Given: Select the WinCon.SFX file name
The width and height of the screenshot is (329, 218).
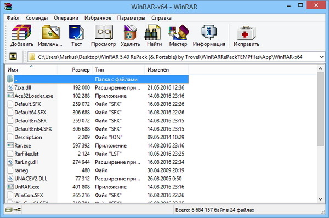Looking at the screenshot, I should 29,195.
